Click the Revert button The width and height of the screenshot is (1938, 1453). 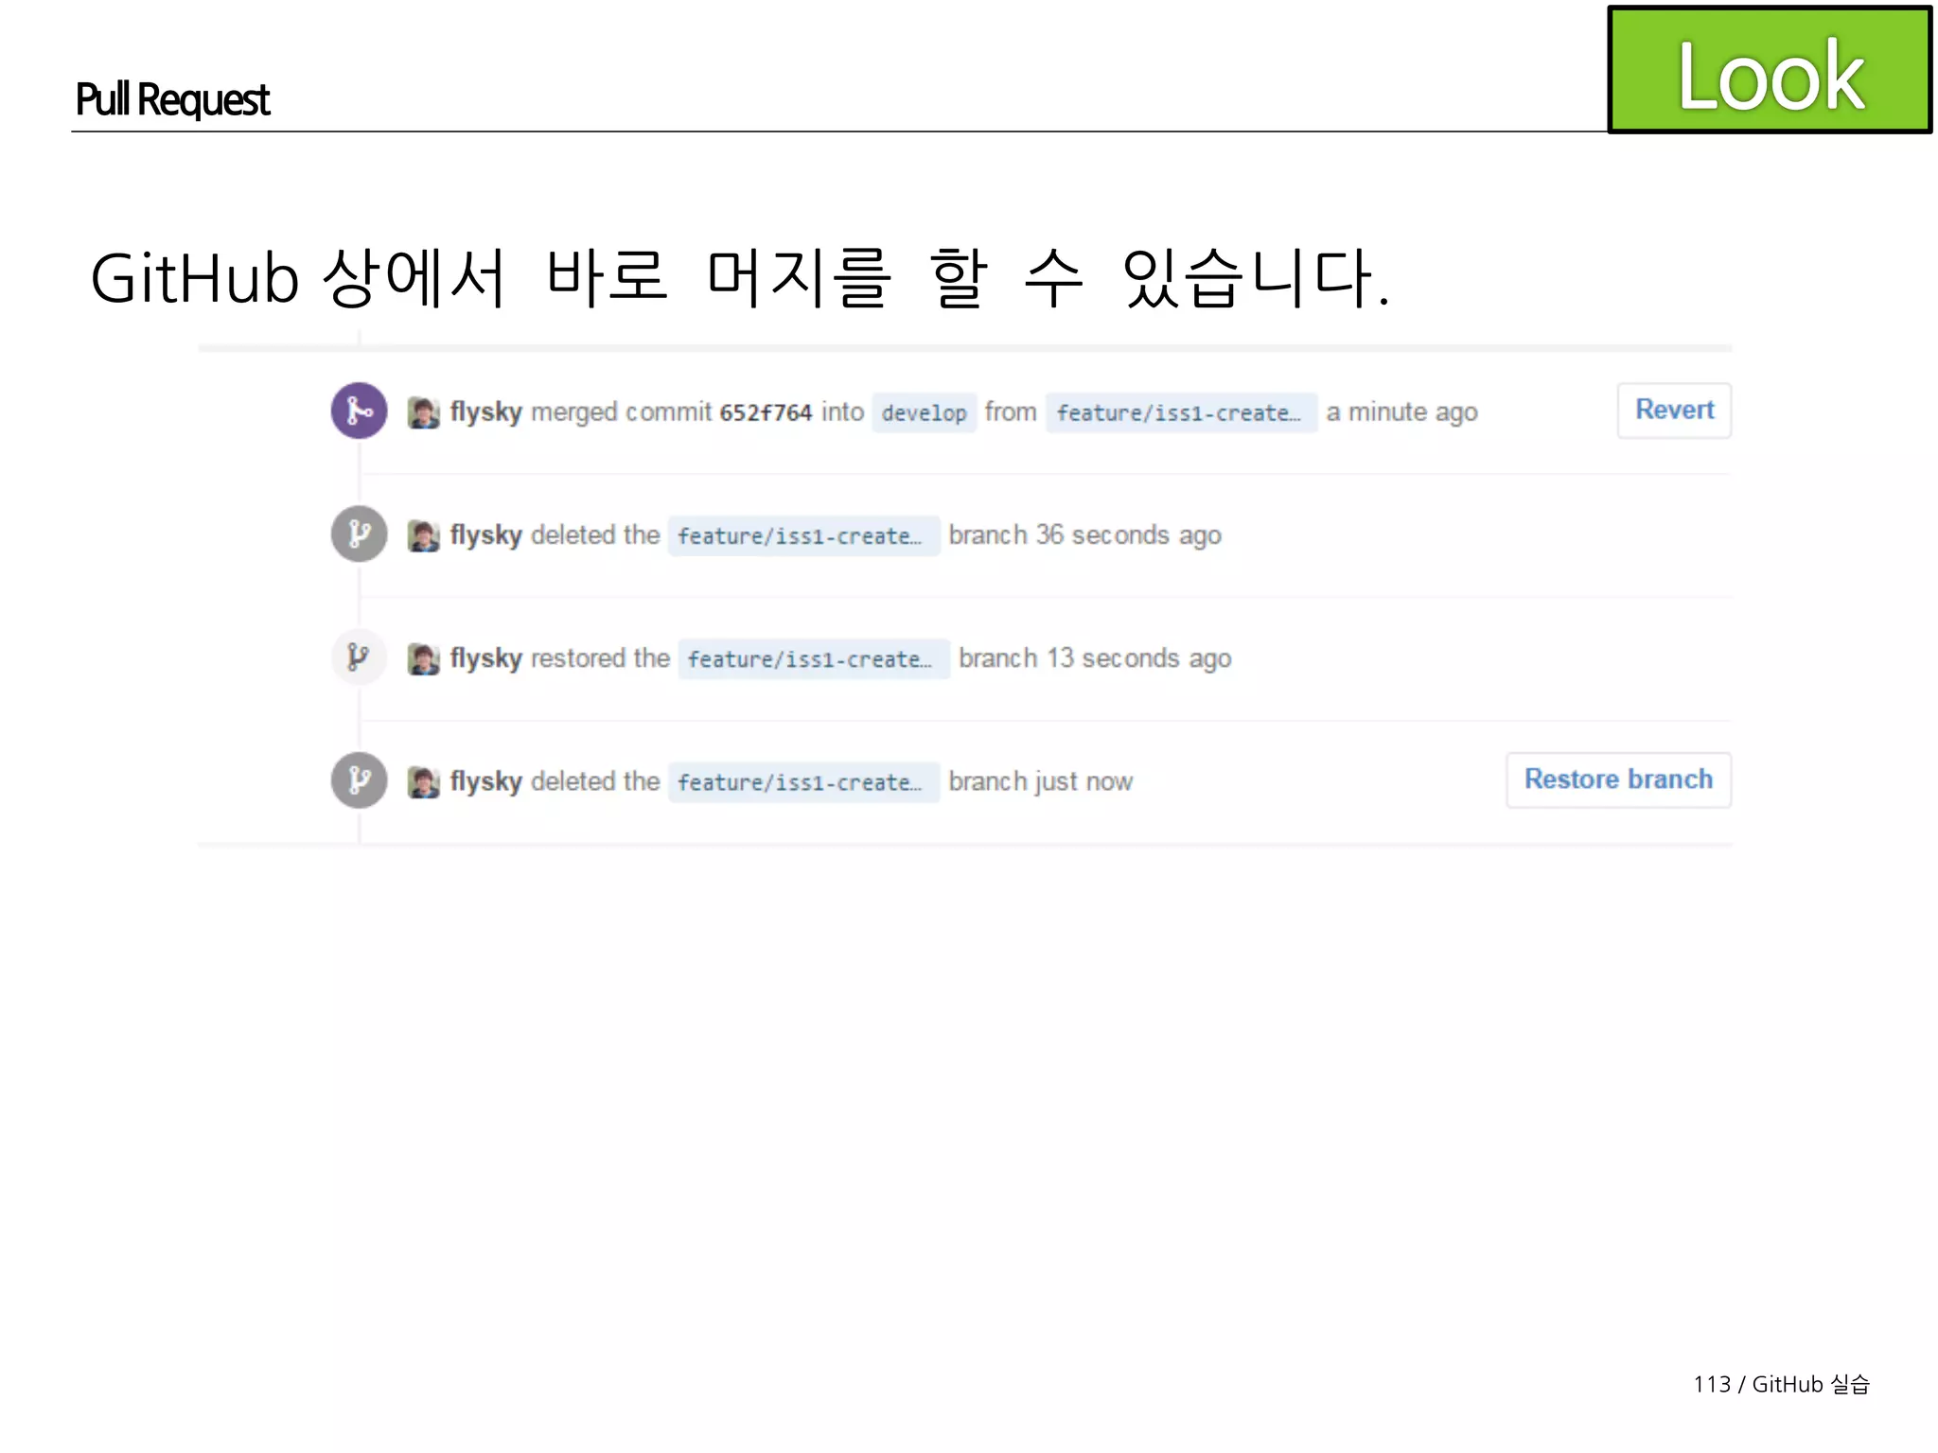[1674, 411]
